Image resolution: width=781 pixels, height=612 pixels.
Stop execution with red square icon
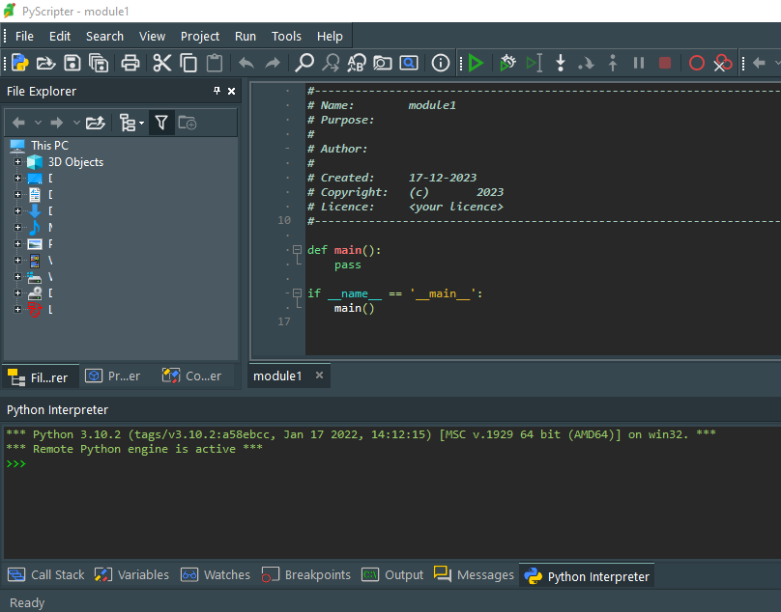(x=665, y=63)
